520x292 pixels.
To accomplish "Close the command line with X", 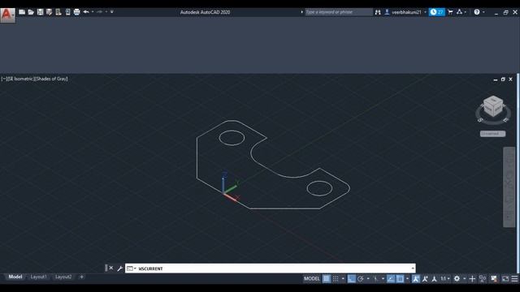I will 111,268.
